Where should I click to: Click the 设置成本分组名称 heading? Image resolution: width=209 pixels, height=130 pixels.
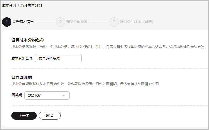click(28, 40)
